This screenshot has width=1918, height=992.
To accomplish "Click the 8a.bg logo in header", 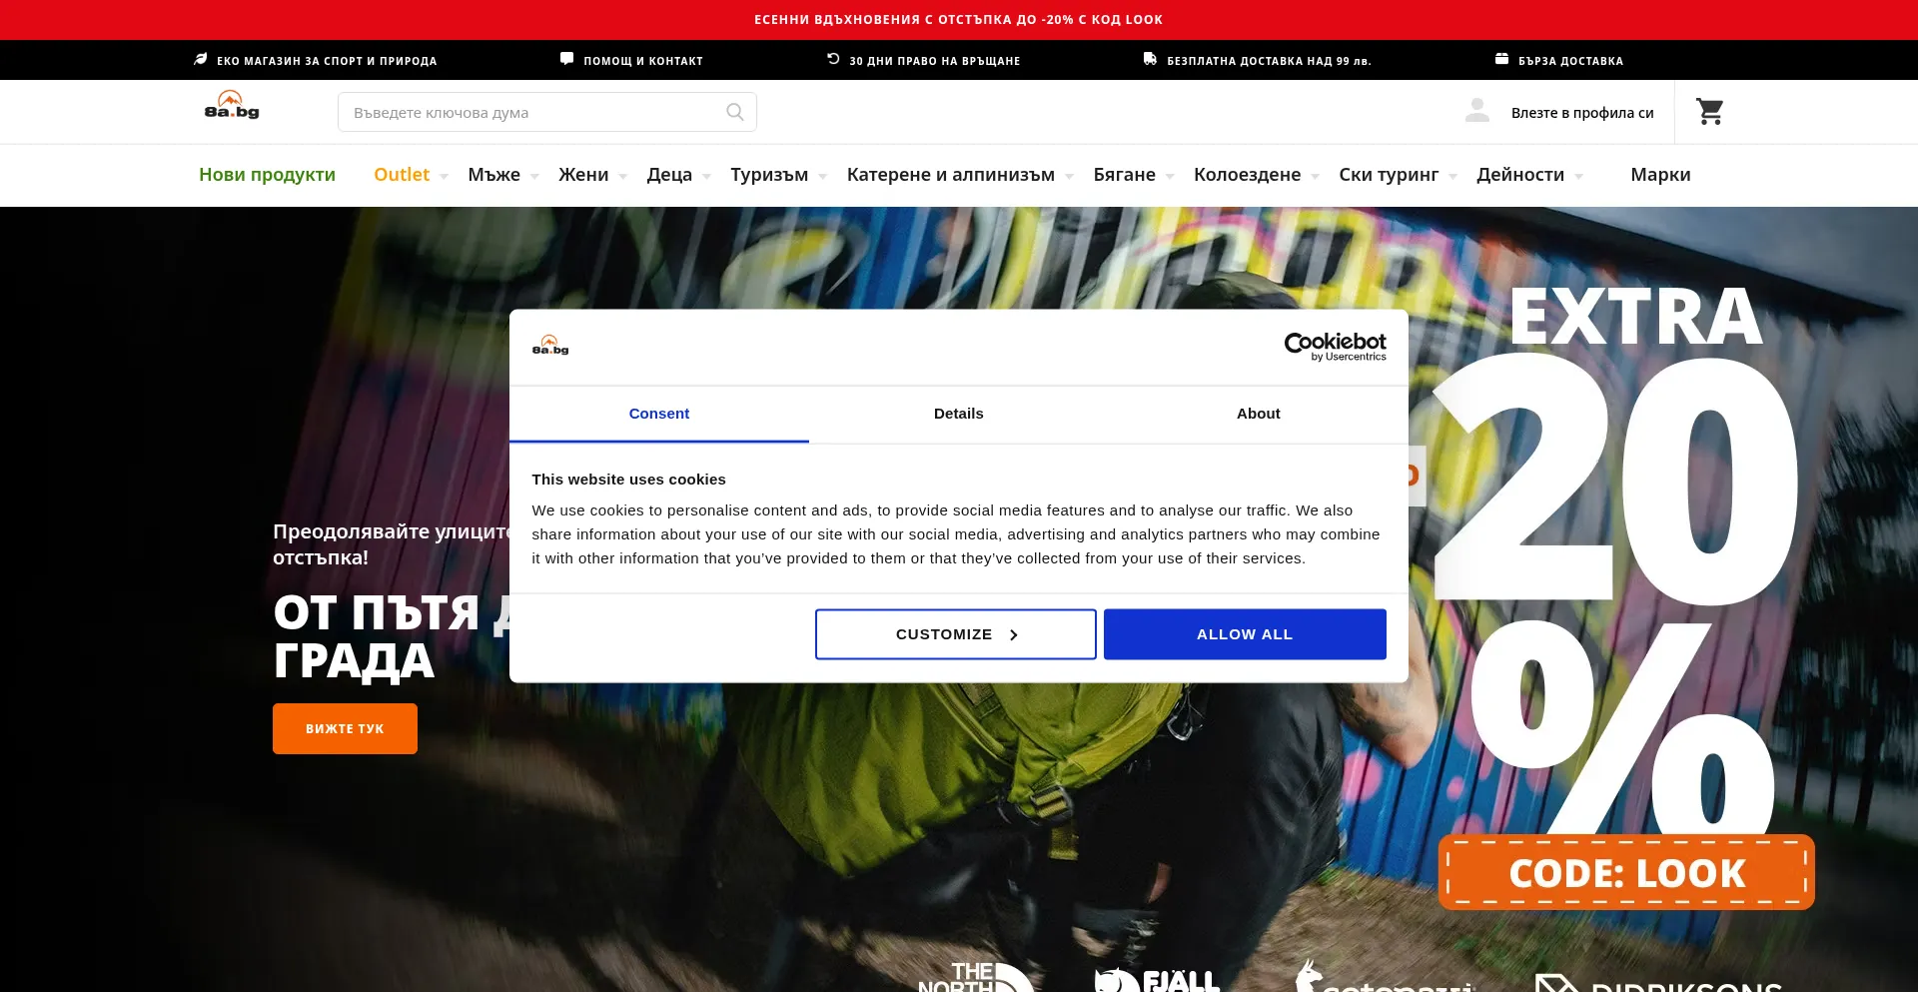I will pyautogui.click(x=232, y=106).
